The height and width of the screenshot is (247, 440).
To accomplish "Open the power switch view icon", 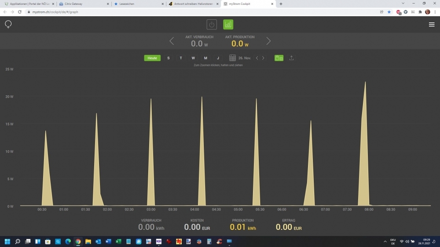I will pyautogui.click(x=212, y=25).
